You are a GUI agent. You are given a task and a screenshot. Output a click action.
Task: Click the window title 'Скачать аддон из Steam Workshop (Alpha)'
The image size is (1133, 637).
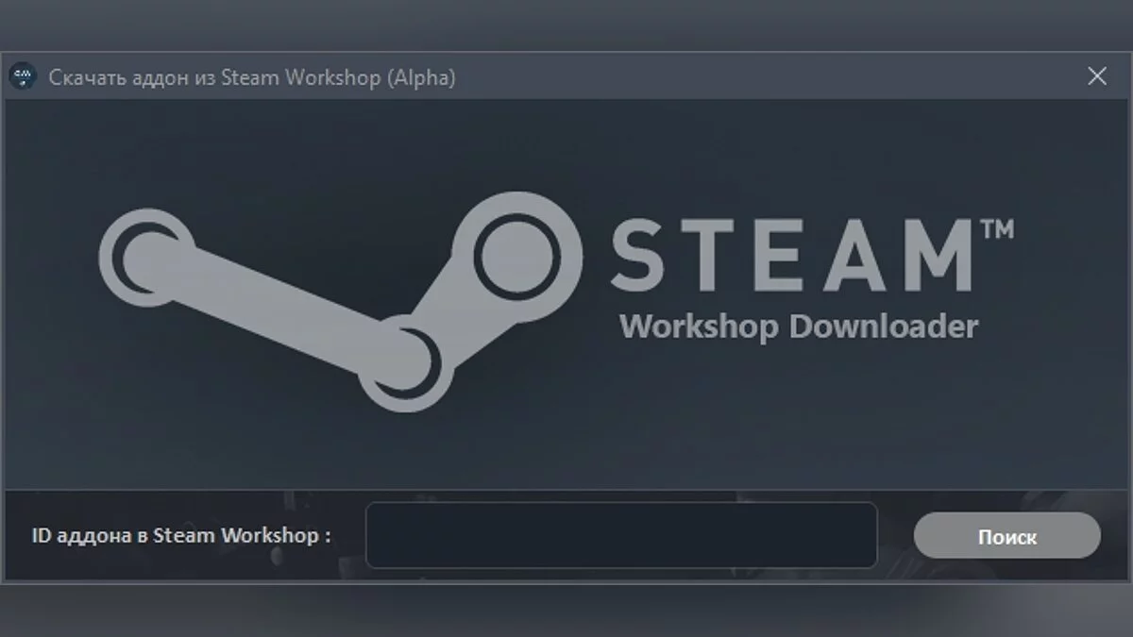pos(252,77)
